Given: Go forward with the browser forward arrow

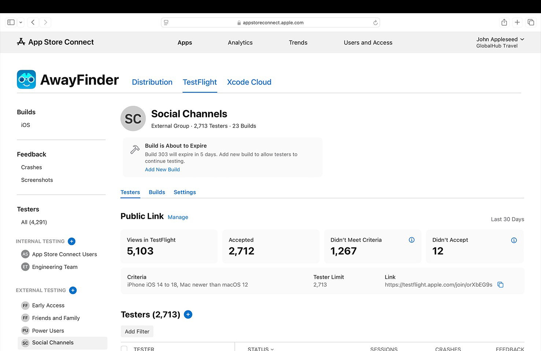Looking at the screenshot, I should pyautogui.click(x=45, y=22).
